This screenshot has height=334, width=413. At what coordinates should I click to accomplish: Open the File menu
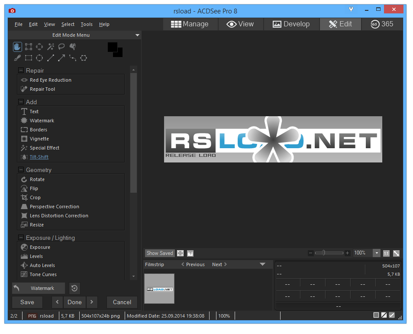pos(19,25)
